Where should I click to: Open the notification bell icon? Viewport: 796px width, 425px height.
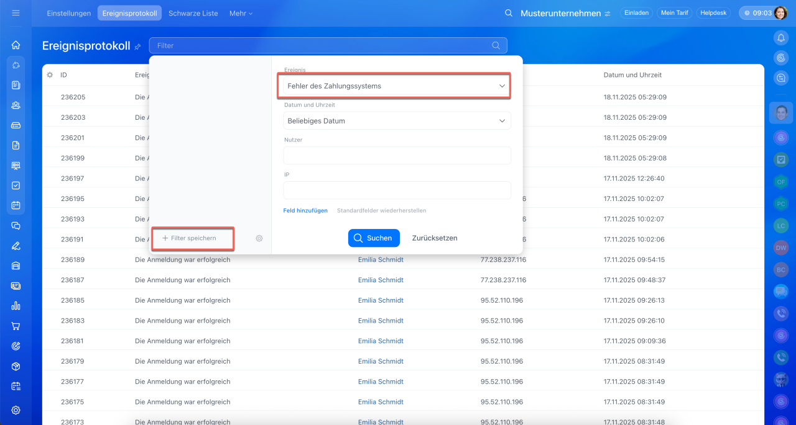pos(780,38)
